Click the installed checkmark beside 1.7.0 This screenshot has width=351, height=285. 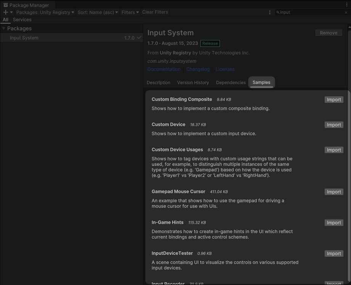pyautogui.click(x=139, y=38)
